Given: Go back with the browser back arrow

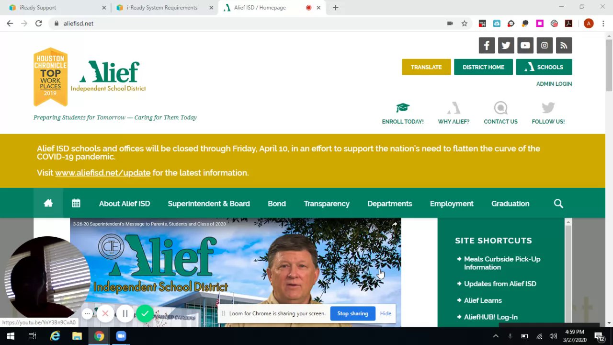Looking at the screenshot, I should click(x=10, y=23).
